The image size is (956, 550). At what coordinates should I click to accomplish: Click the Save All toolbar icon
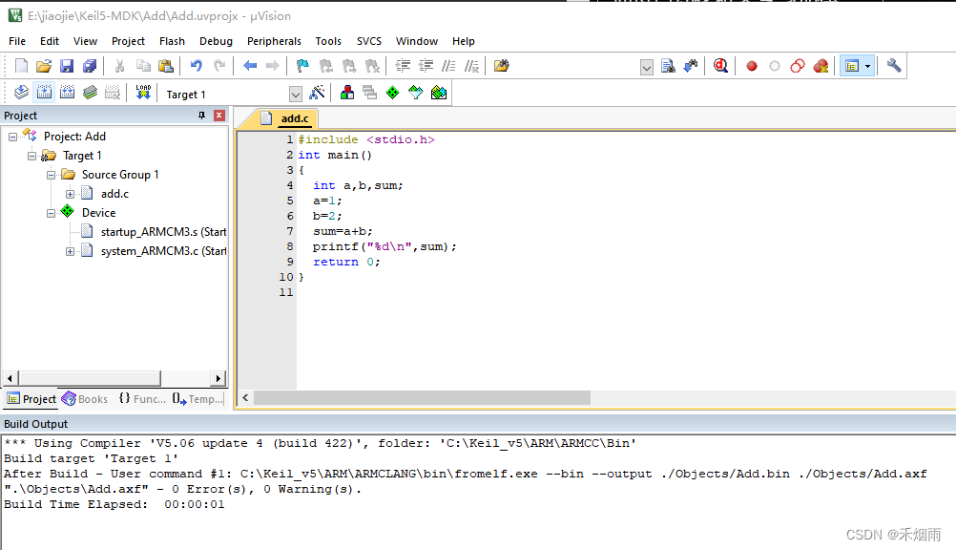89,66
